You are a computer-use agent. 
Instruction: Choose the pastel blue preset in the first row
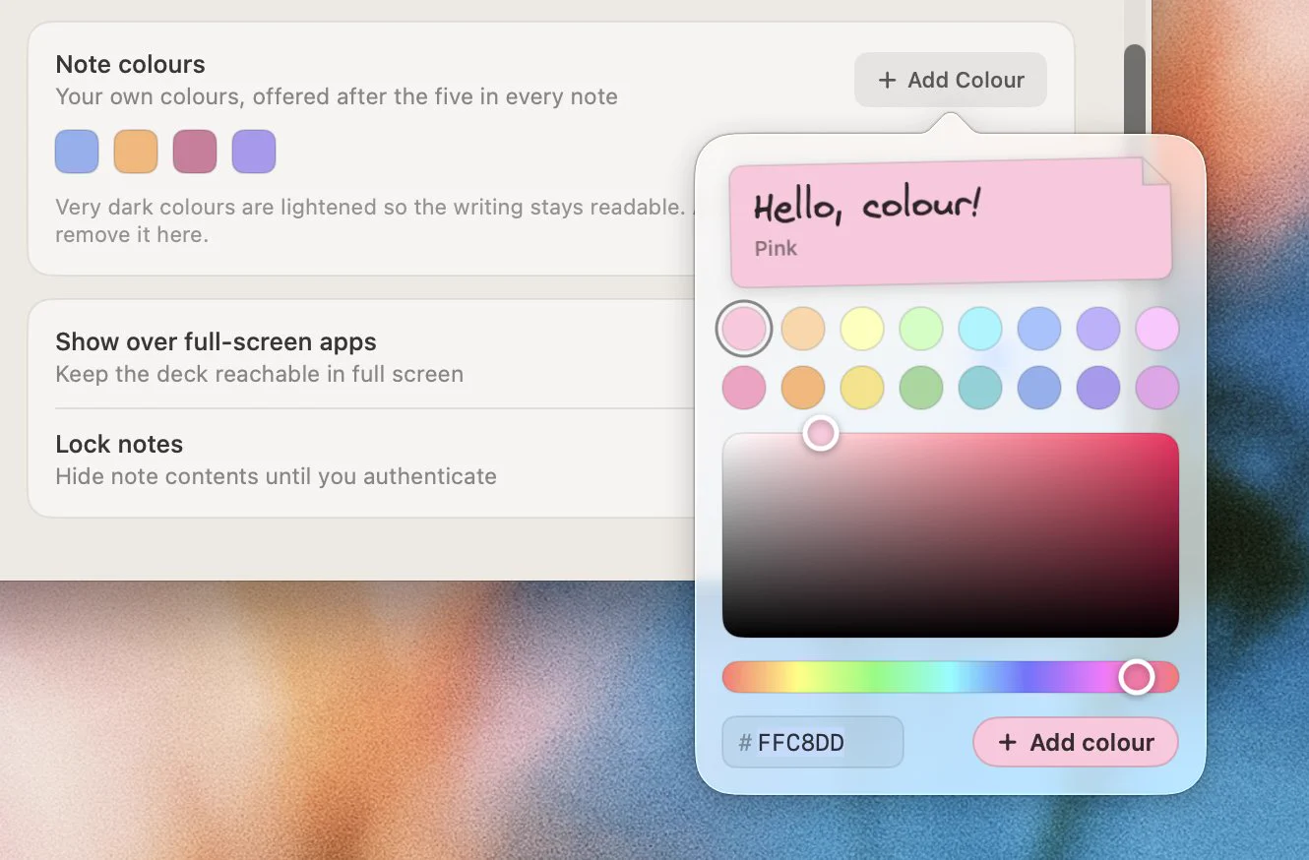[x=1039, y=329]
